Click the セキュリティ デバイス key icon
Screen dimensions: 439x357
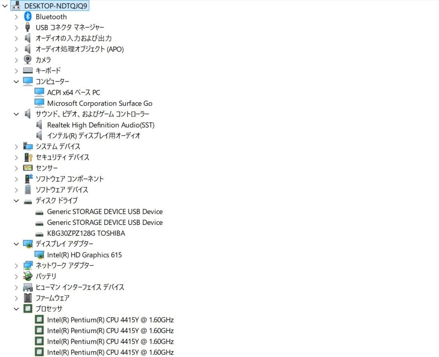pyautogui.click(x=28, y=157)
